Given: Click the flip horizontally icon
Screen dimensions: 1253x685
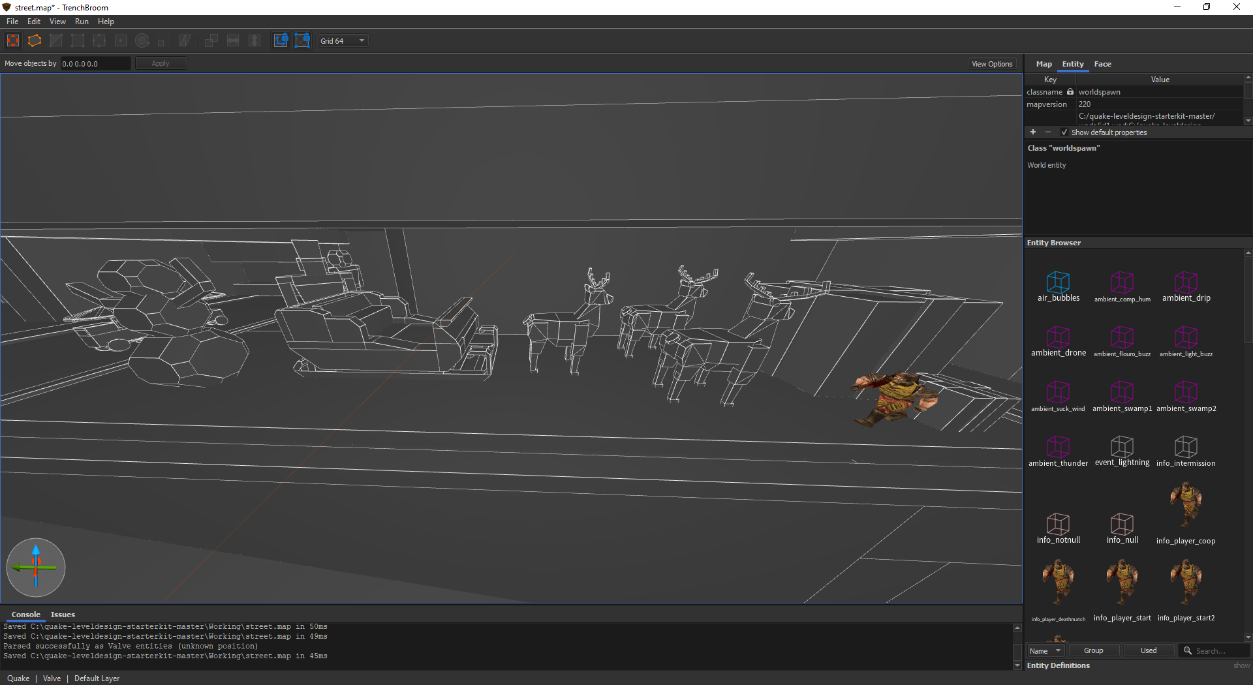Looking at the screenshot, I should pyautogui.click(x=233, y=40).
